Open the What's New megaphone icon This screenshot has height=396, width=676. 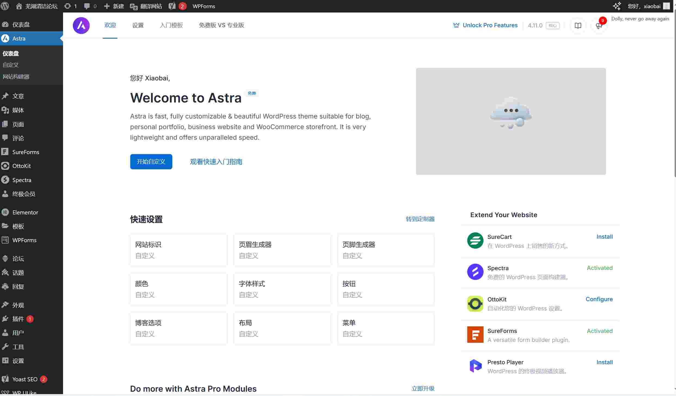[599, 26]
